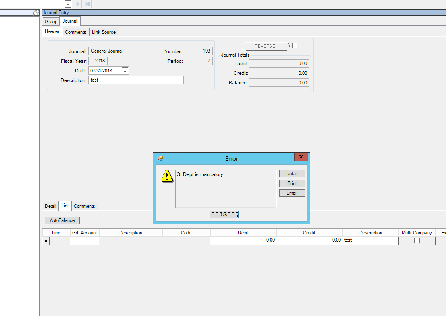The image size is (446, 316).
Task: Click G/L Account cell in line 1
Action: [84, 241]
